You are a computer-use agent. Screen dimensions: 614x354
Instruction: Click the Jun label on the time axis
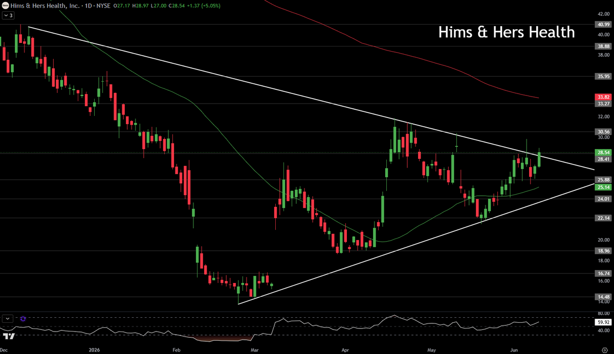click(515, 350)
